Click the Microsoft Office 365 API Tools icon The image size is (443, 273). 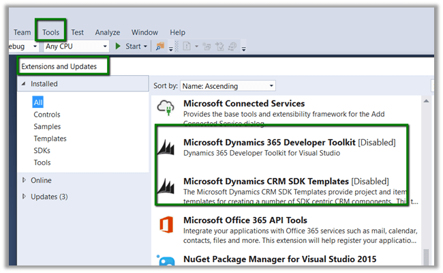coord(166,227)
